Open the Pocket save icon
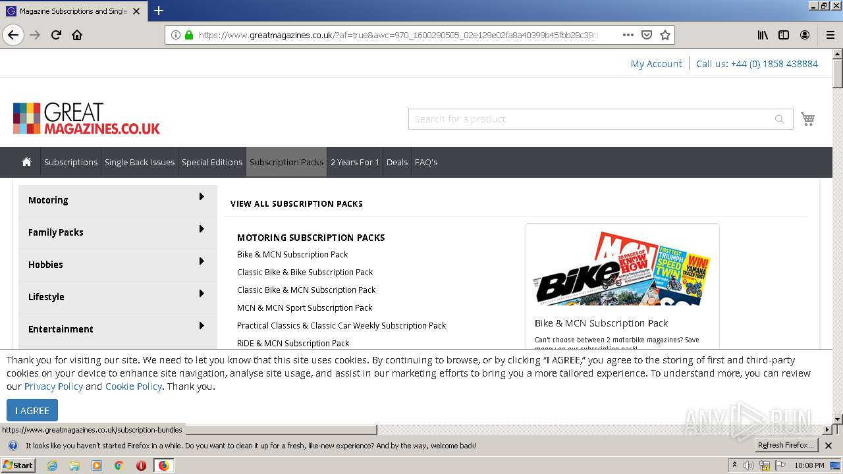The image size is (843, 474). (647, 35)
